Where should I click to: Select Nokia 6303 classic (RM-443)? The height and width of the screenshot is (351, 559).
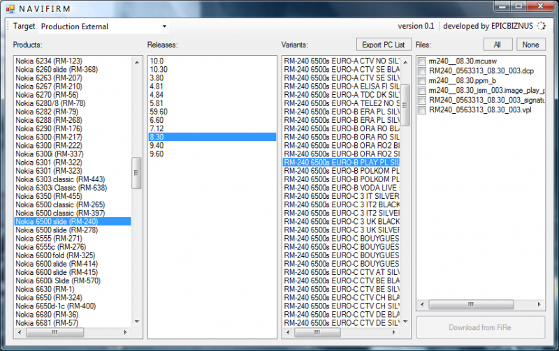pos(73,179)
